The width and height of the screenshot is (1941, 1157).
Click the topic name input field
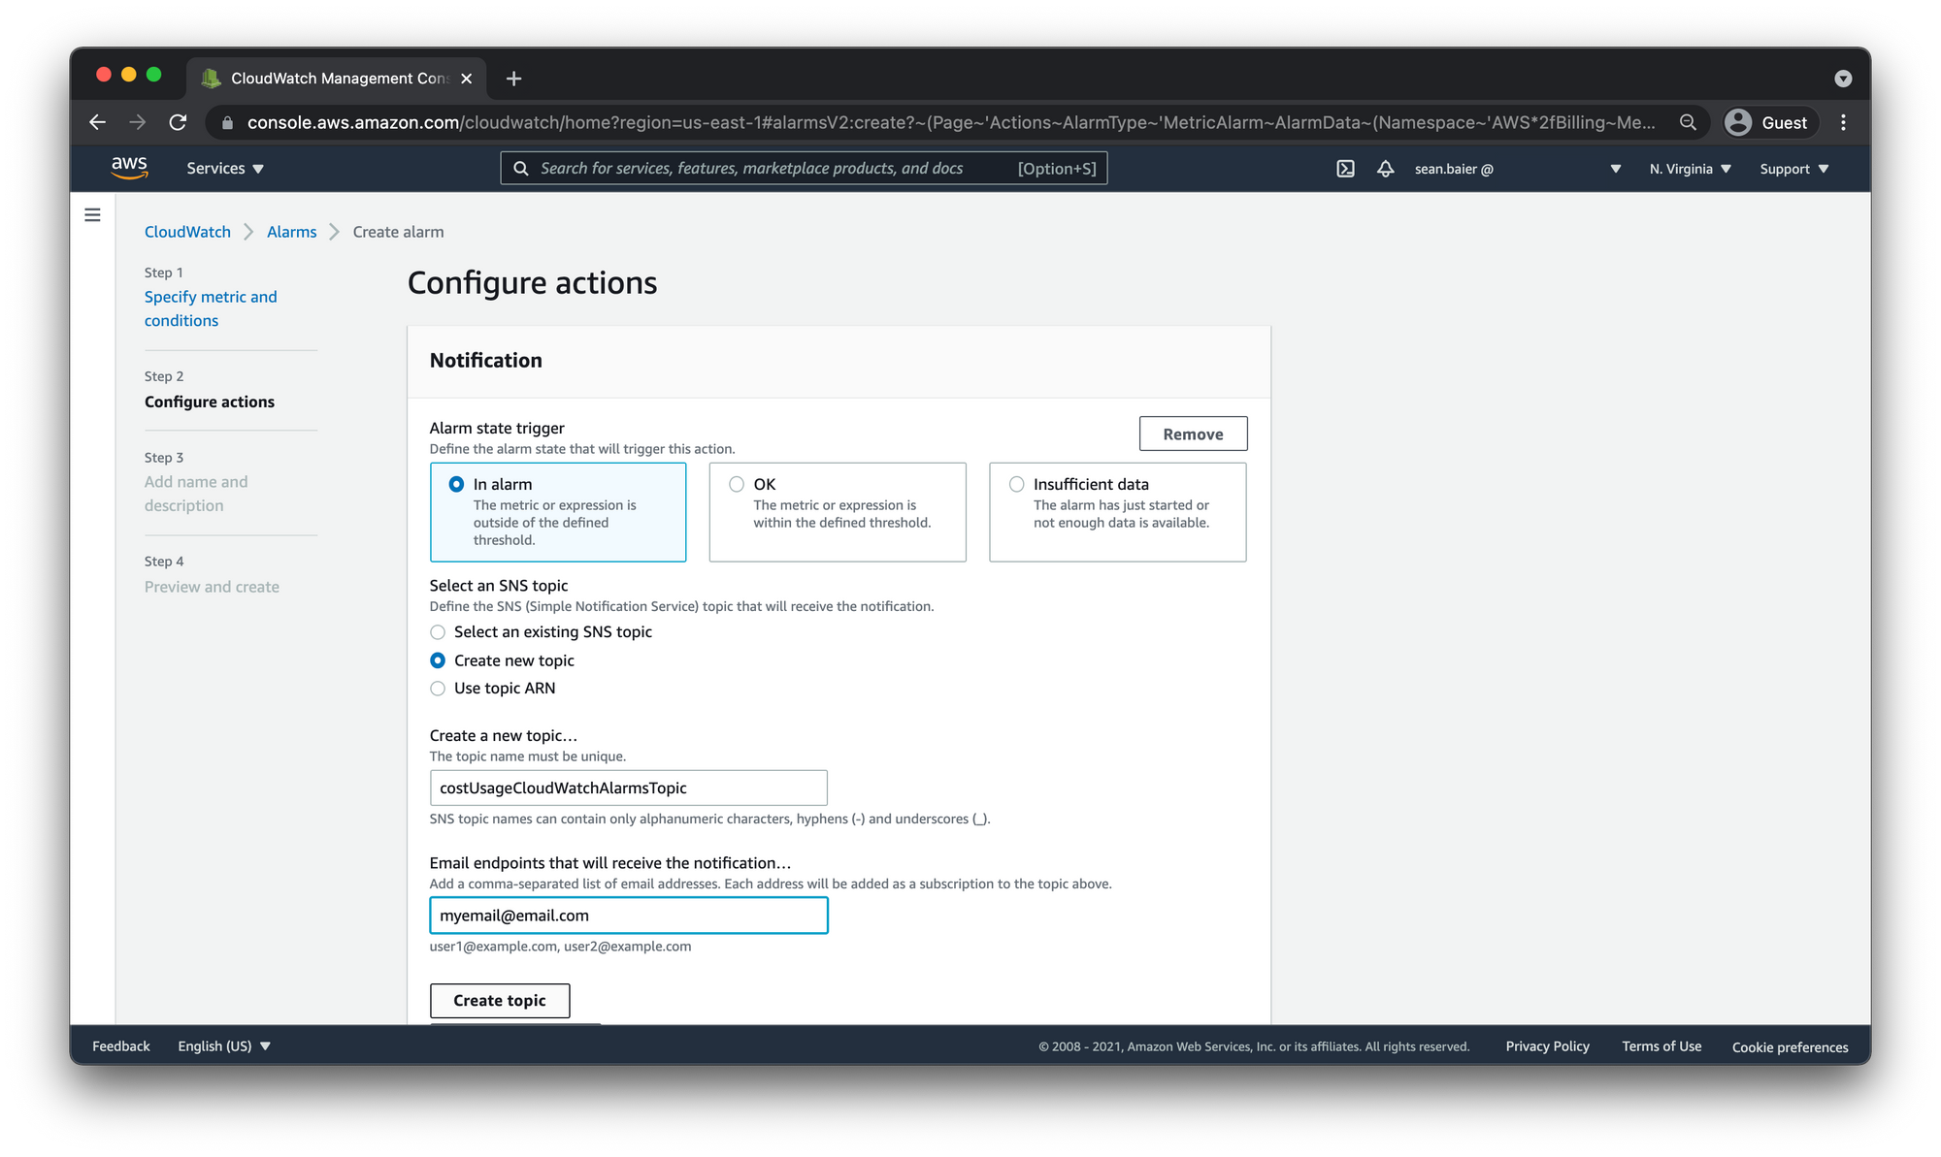(x=628, y=787)
